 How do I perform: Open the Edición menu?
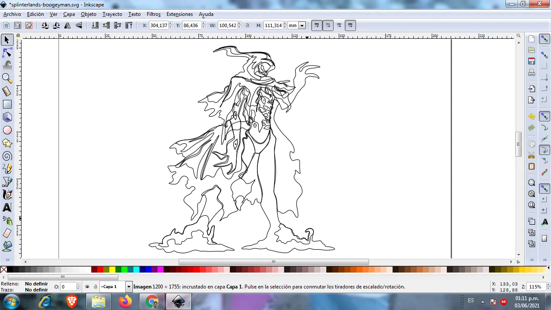(x=35, y=14)
